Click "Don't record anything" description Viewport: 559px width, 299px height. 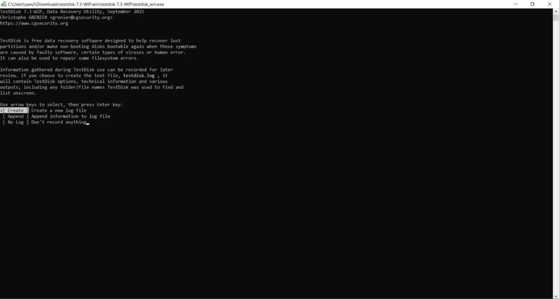pyautogui.click(x=59, y=122)
